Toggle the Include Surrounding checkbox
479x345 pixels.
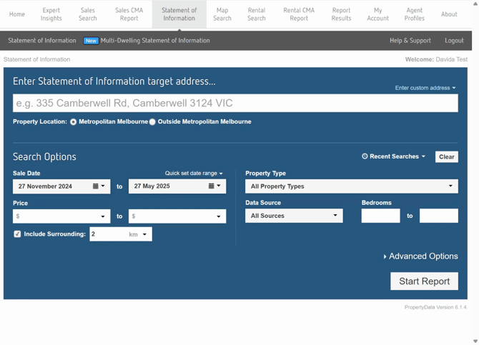17,234
